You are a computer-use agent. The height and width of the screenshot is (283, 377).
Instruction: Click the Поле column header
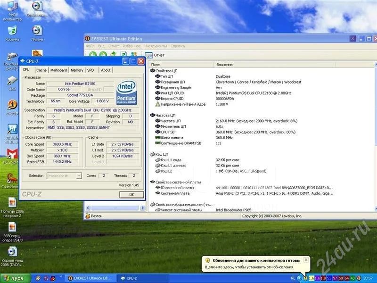coord(181,65)
